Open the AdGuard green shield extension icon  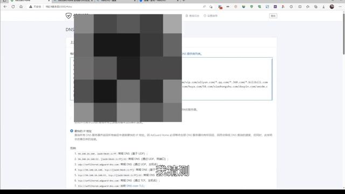[x=252, y=6]
